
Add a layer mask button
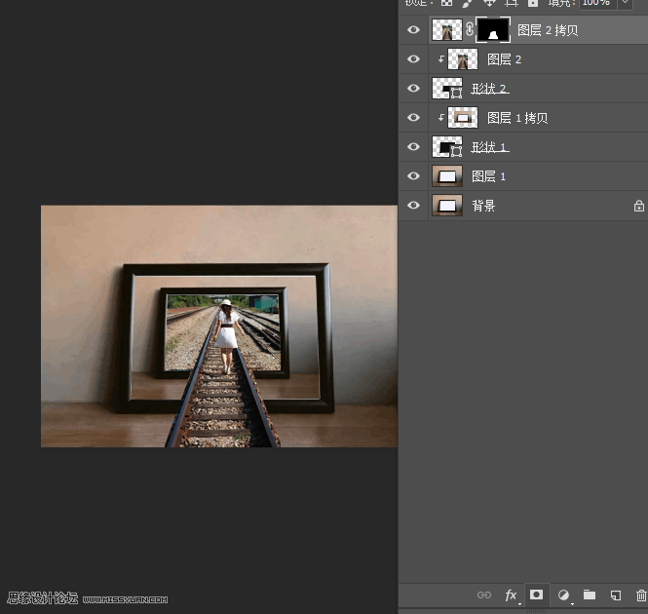(x=536, y=595)
